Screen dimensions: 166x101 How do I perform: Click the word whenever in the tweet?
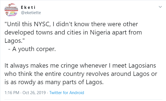click(93, 66)
